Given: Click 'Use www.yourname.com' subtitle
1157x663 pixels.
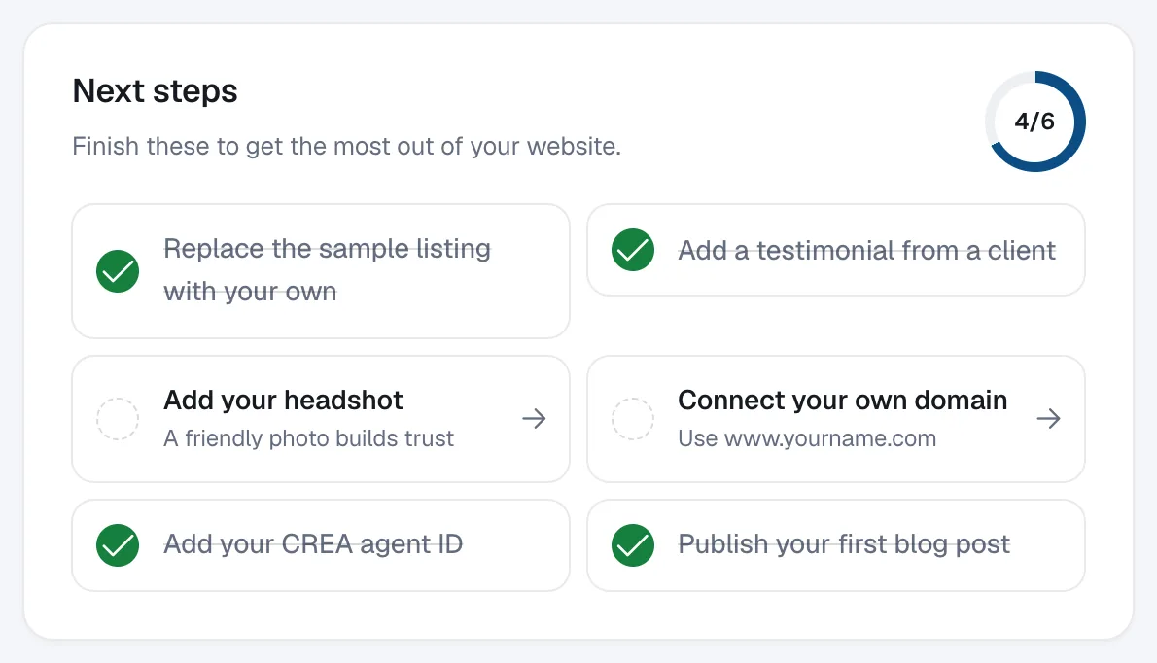Looking at the screenshot, I should (807, 438).
